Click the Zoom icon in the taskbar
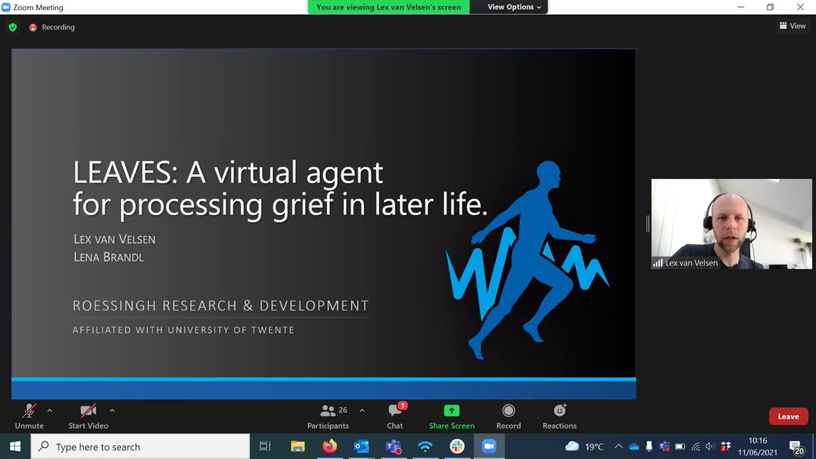The image size is (816, 459). coord(488,447)
